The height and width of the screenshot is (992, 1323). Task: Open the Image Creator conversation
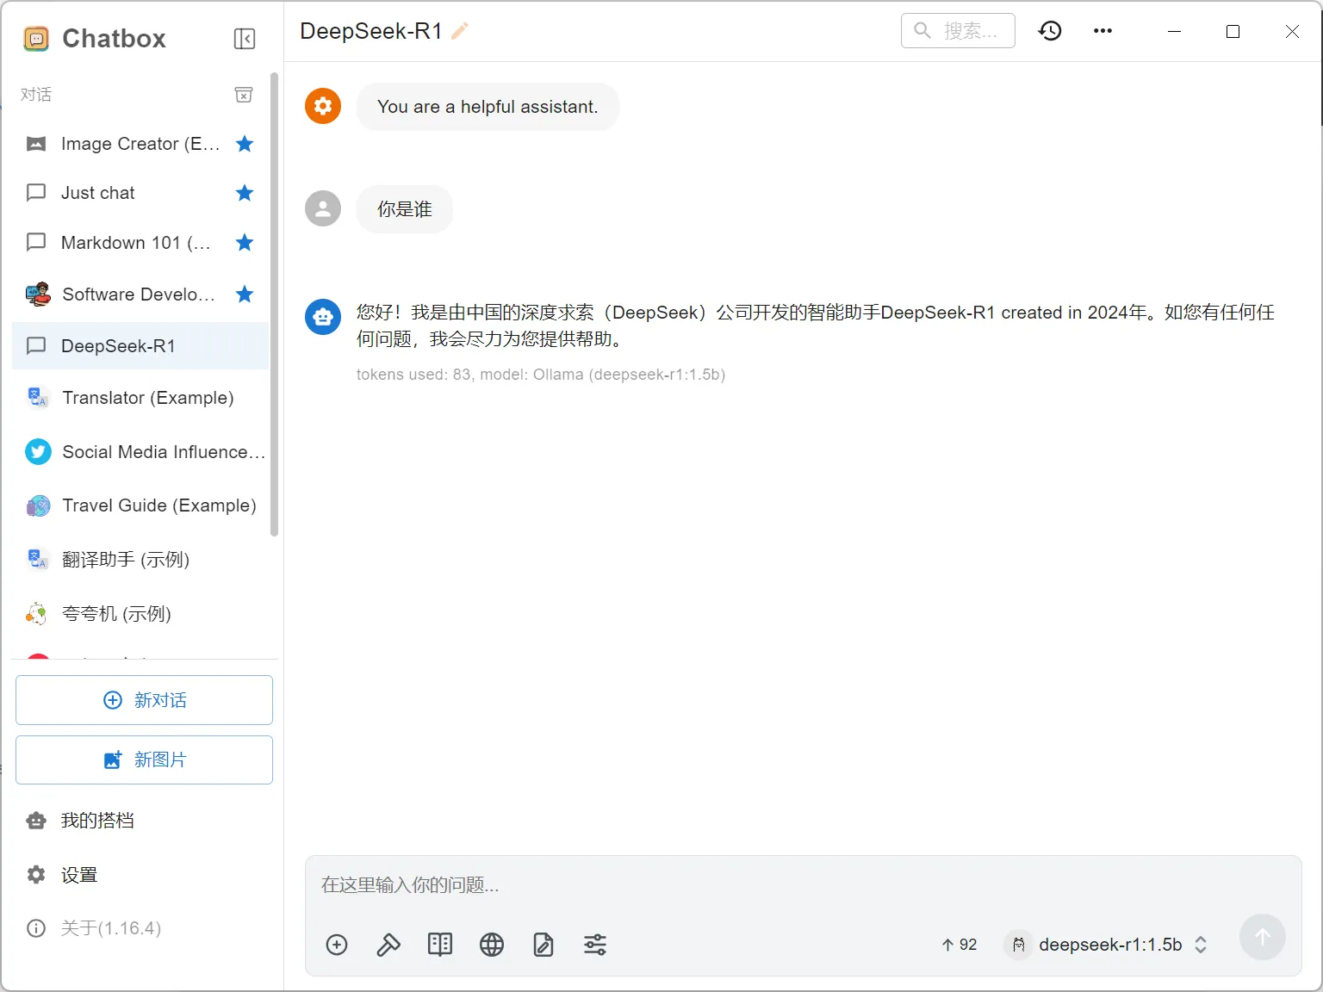click(140, 144)
